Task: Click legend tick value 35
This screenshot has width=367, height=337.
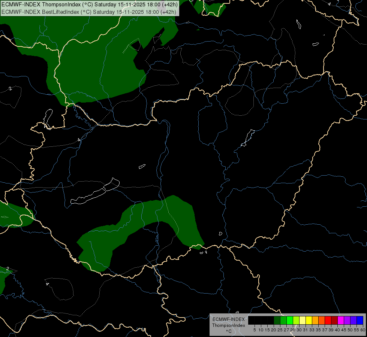Action: click(x=318, y=330)
